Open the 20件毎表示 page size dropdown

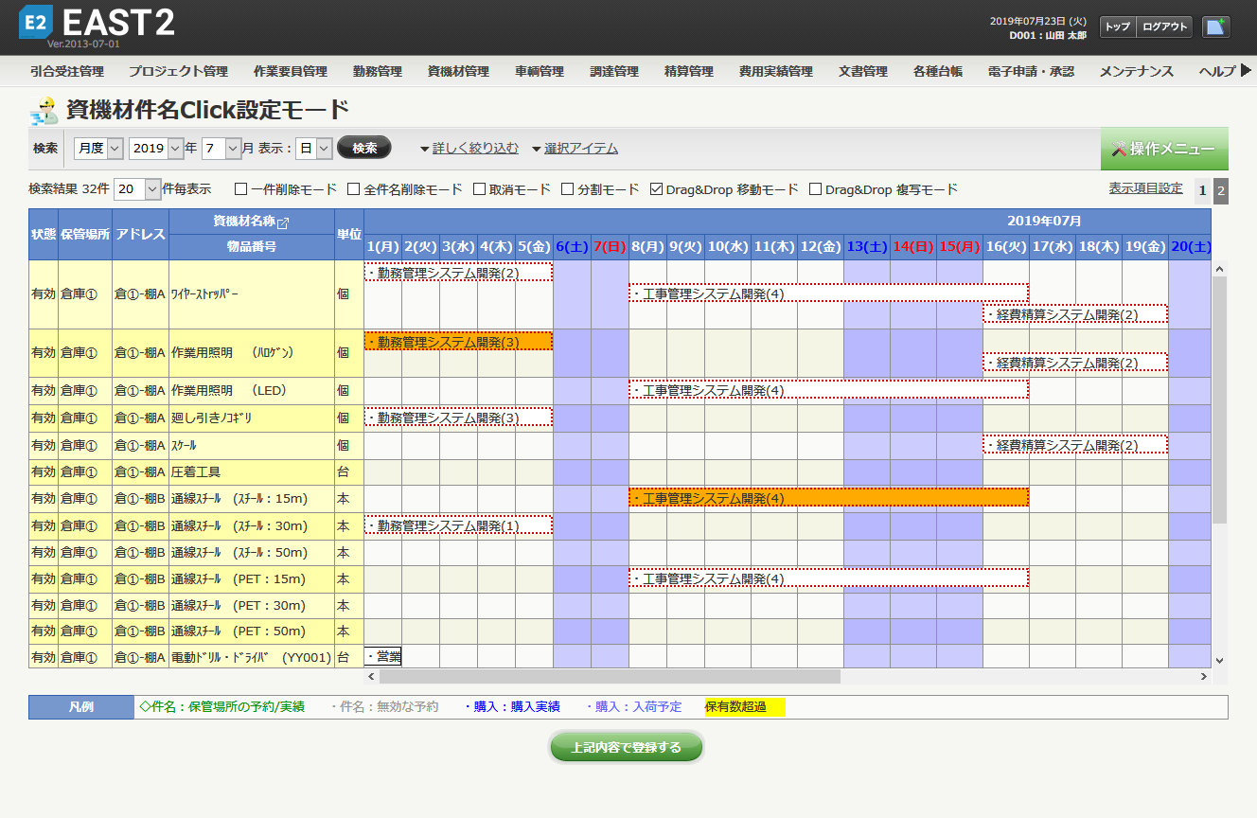[x=138, y=189]
